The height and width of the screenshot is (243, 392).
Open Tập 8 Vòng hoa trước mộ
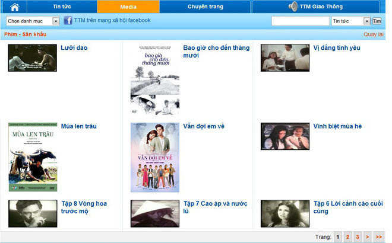click(84, 207)
